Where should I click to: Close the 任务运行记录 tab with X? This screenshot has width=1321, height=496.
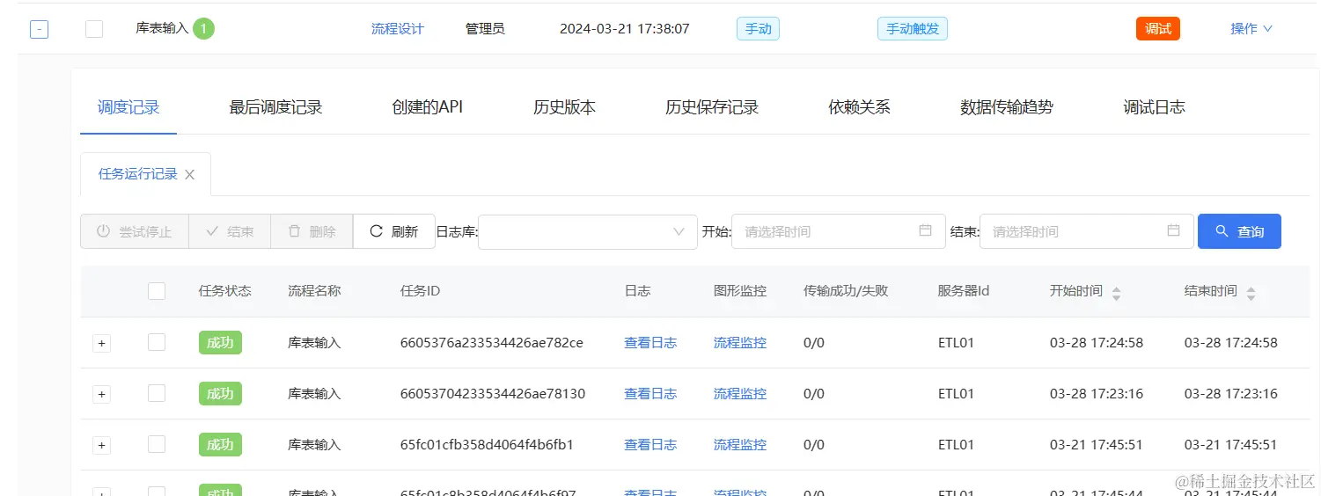(x=189, y=175)
